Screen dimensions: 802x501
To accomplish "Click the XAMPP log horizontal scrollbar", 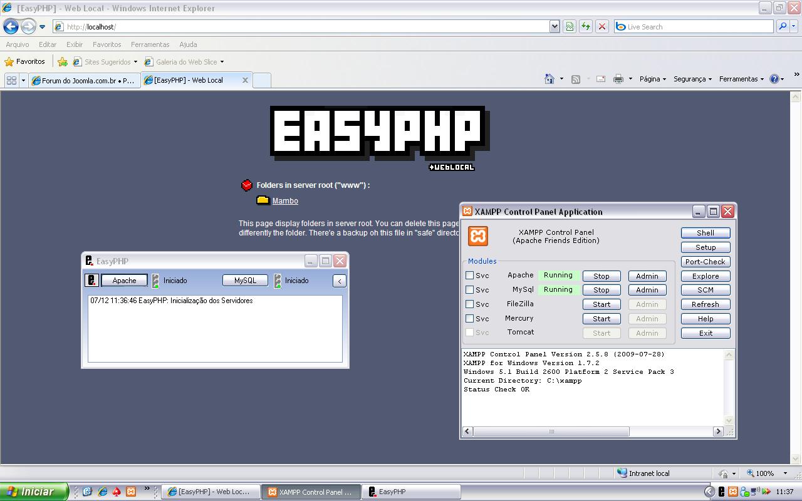I will (551, 431).
